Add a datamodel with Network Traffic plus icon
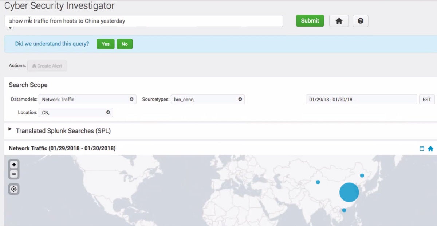This screenshot has height=226, width=437. tap(131, 99)
